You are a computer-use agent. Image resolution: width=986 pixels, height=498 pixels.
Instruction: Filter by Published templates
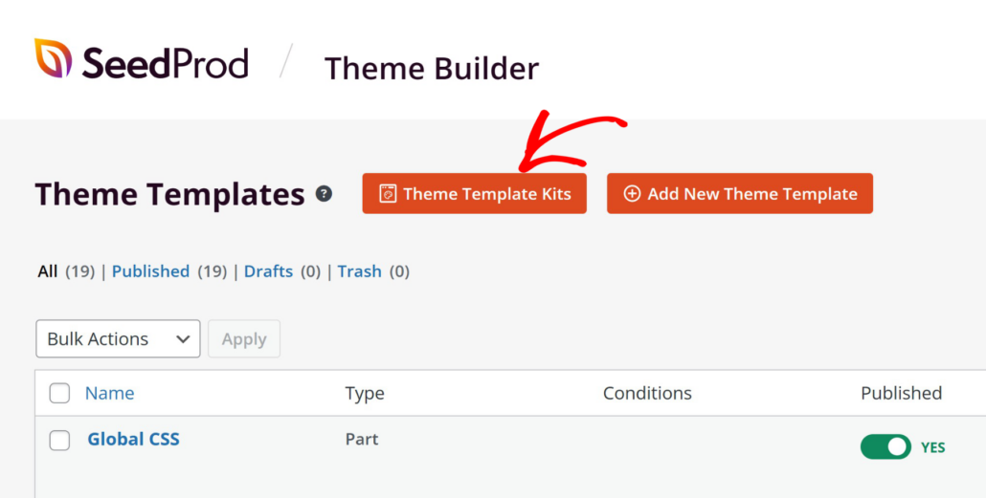150,271
